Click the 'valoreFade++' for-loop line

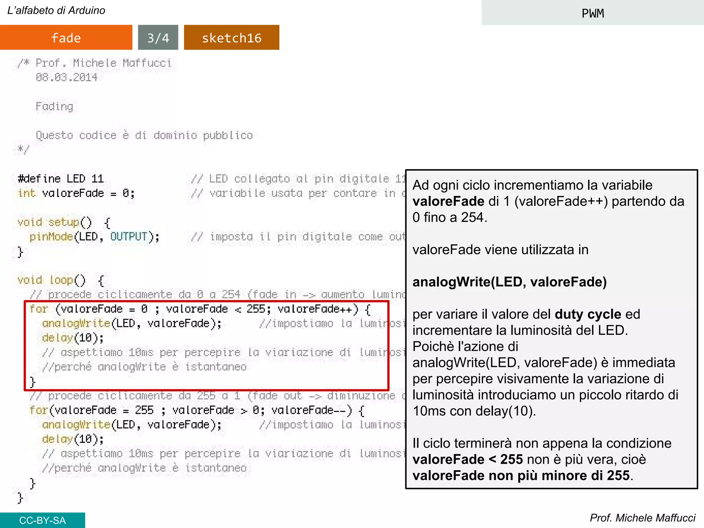200,309
